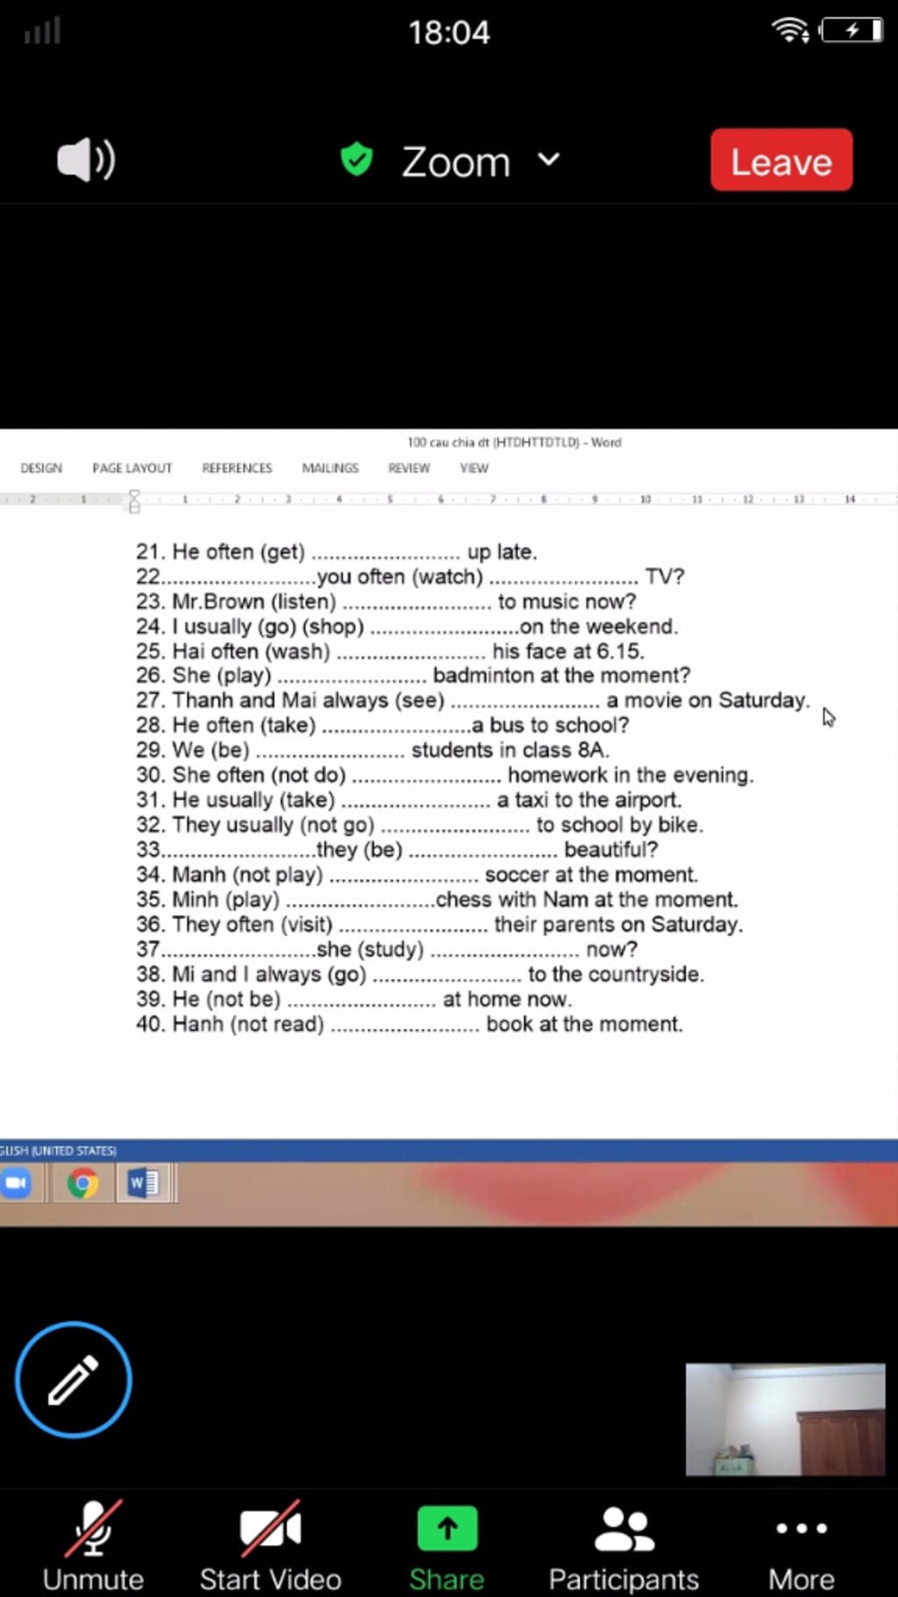Click sentence 25 'Hai often (wash)'
The height and width of the screenshot is (1597, 898).
click(x=390, y=651)
